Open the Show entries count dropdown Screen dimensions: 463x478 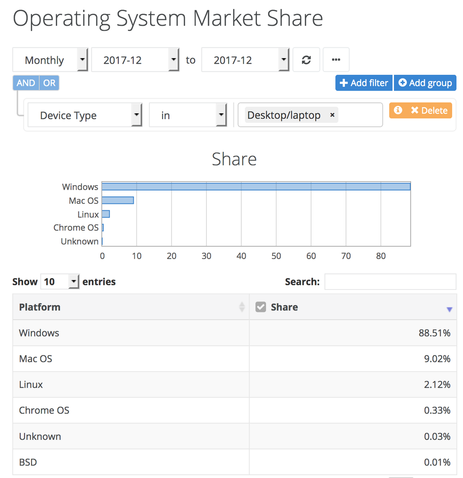60,282
